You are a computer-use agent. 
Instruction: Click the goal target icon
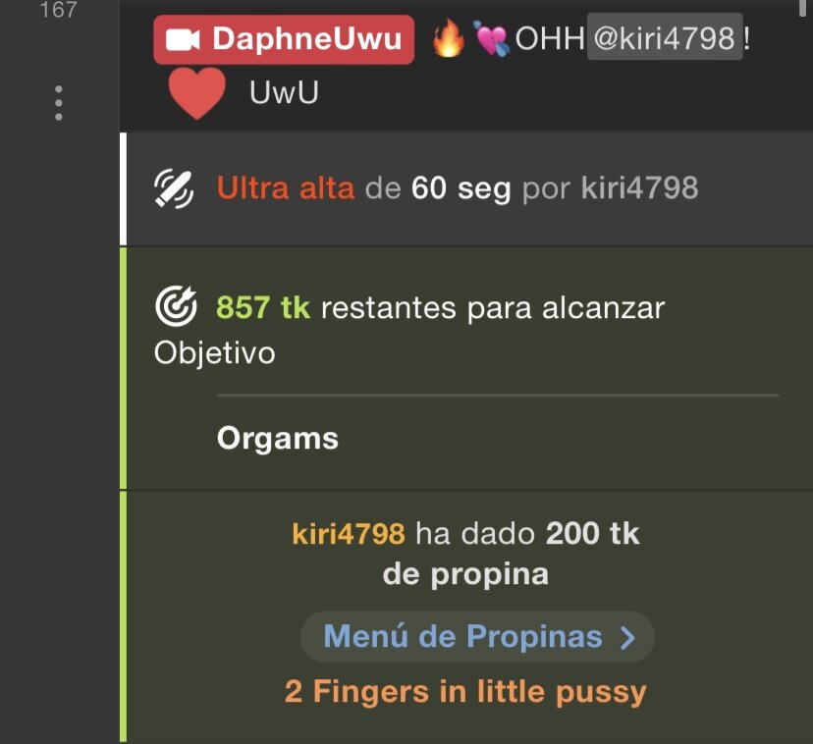tap(176, 306)
